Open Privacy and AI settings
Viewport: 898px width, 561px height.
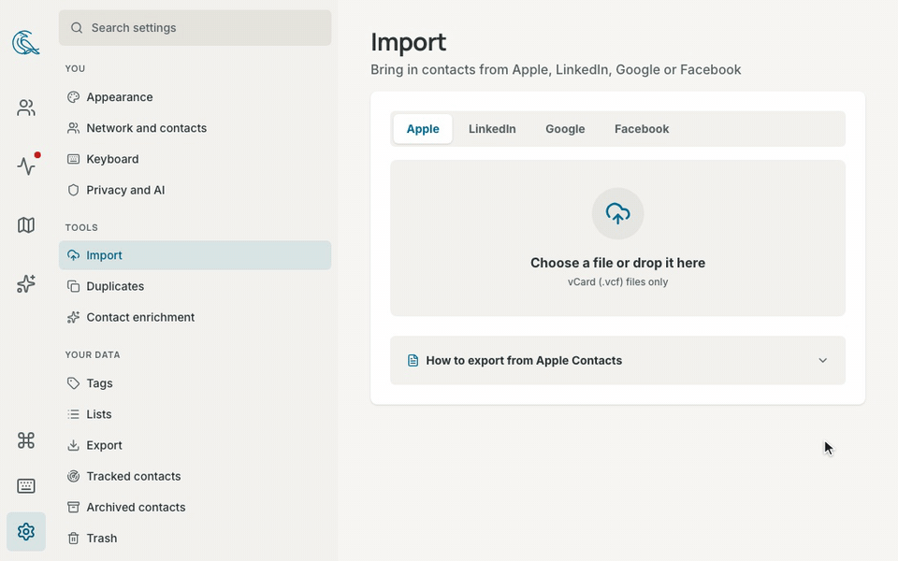click(x=125, y=190)
